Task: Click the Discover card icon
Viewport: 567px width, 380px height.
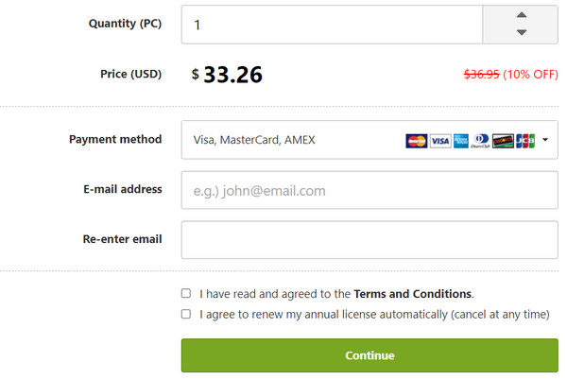Action: pos(503,141)
